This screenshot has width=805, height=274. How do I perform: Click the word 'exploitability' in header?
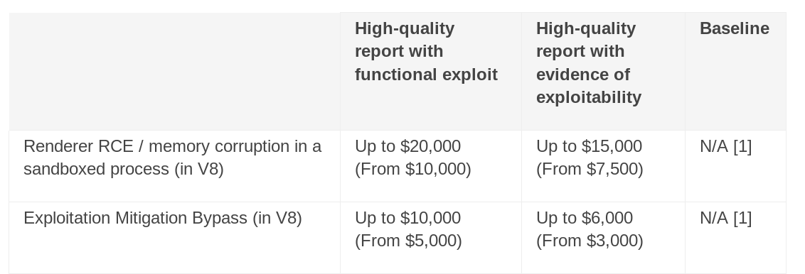589,97
